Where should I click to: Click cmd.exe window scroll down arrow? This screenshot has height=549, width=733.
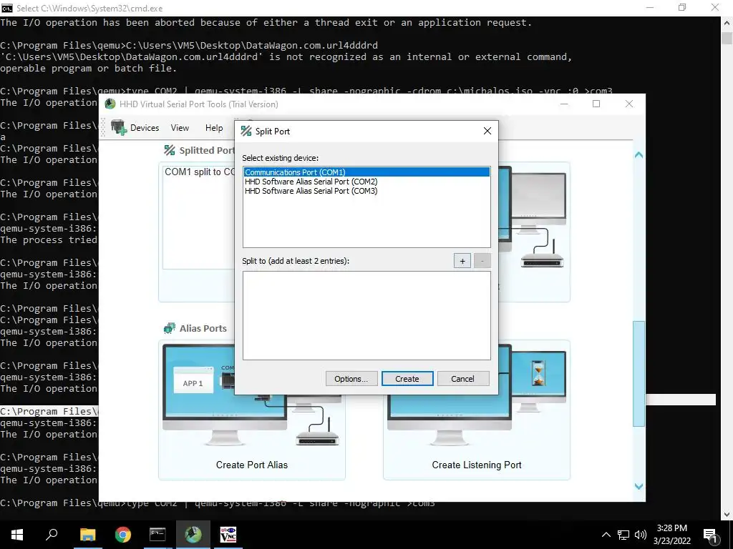727,514
